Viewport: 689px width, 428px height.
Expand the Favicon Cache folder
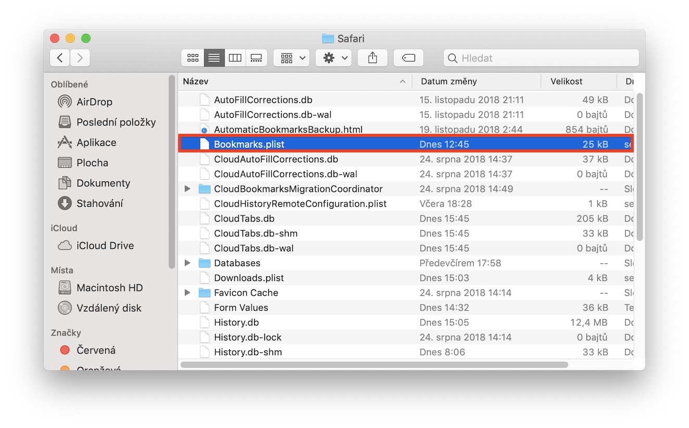click(x=187, y=293)
